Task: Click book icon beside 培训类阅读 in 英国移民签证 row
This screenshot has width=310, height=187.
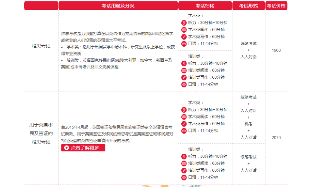Action: coord(184,164)
